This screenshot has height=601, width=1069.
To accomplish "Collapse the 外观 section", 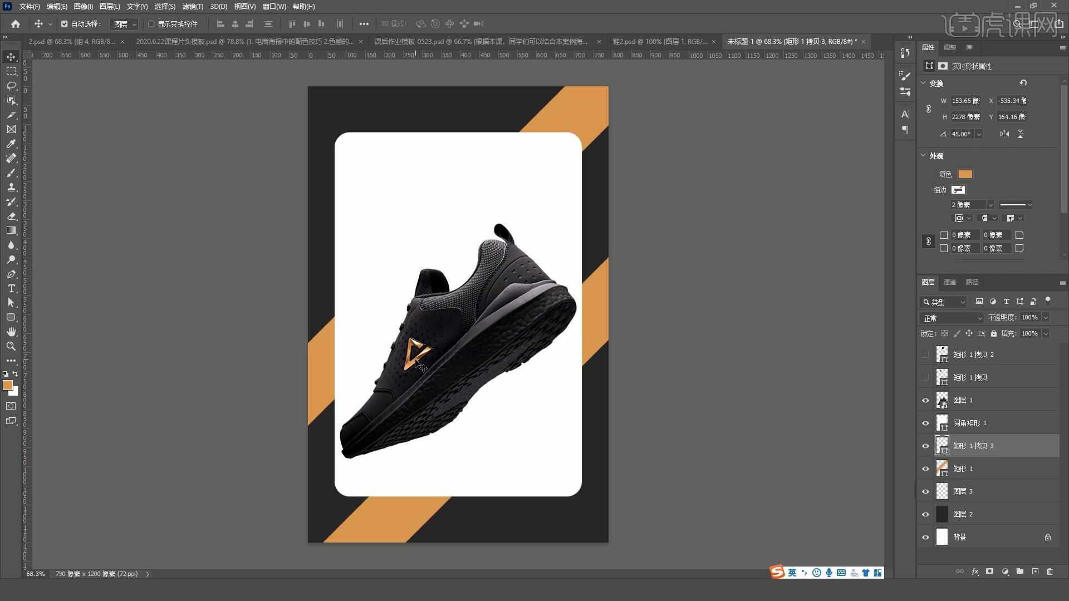I will (924, 156).
